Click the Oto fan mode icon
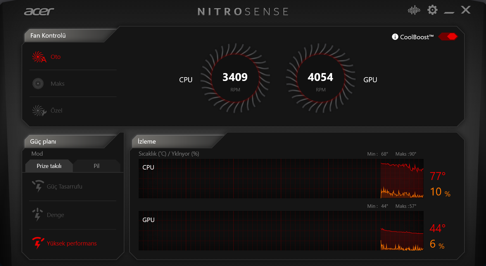The height and width of the screenshot is (266, 486). click(39, 57)
